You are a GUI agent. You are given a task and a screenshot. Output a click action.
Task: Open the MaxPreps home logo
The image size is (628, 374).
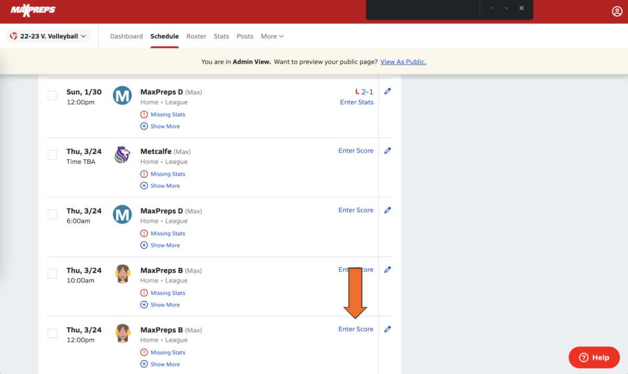tap(33, 9)
